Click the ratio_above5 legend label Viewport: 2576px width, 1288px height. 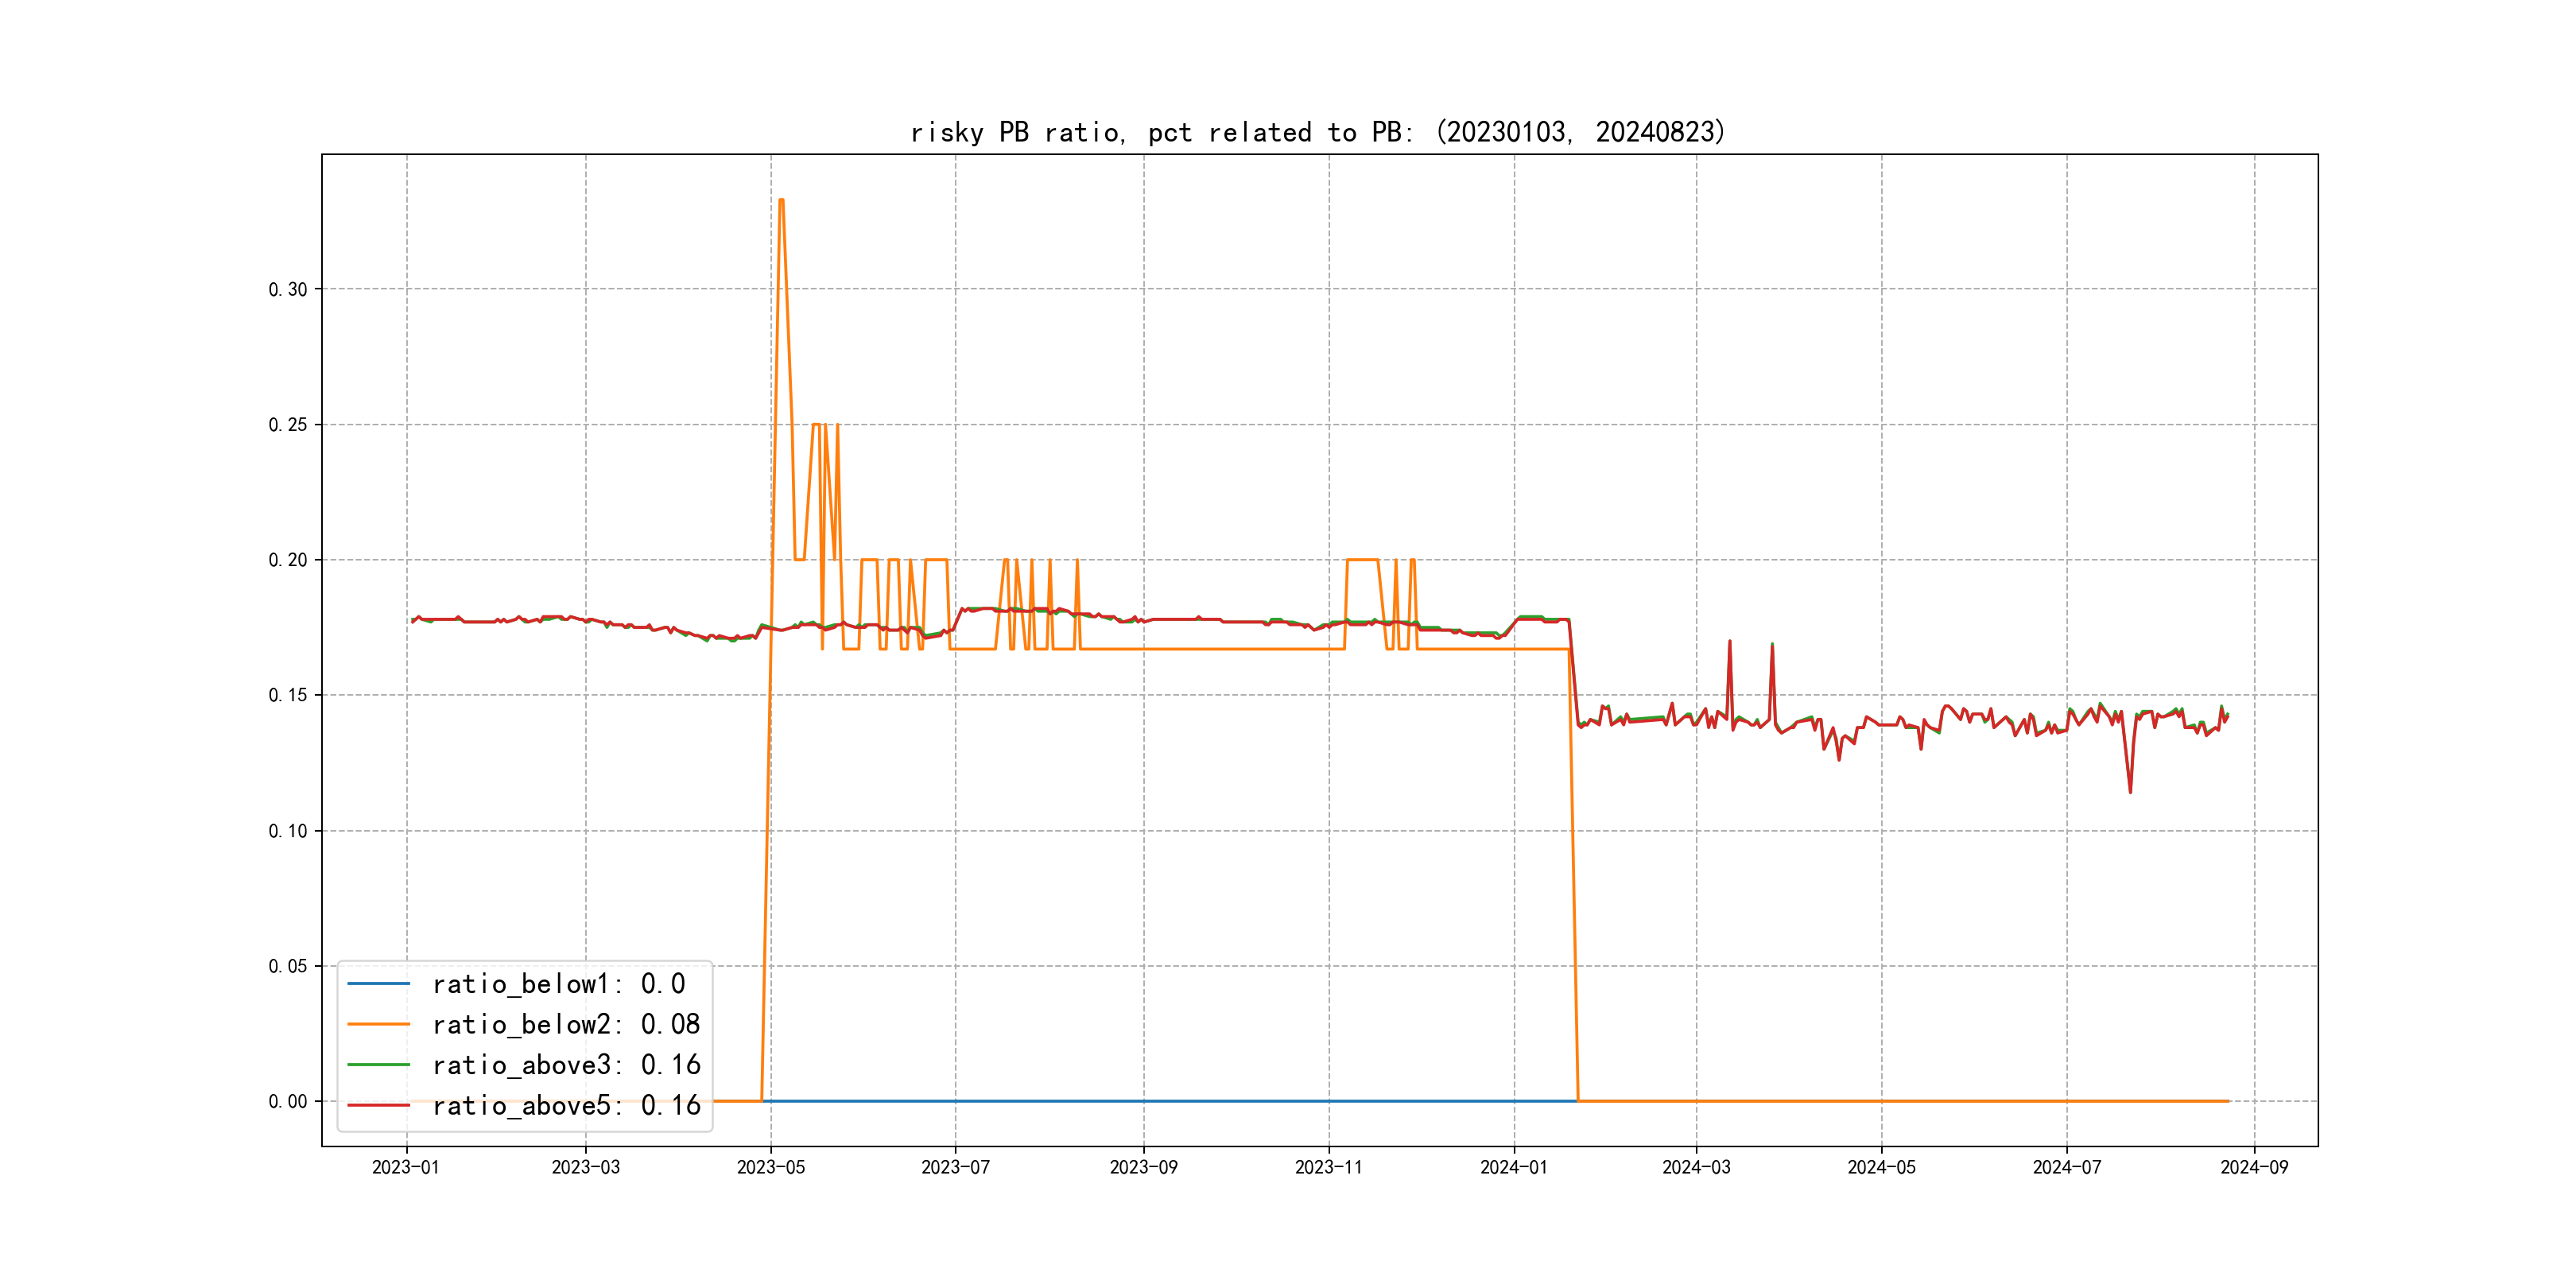565,1106
